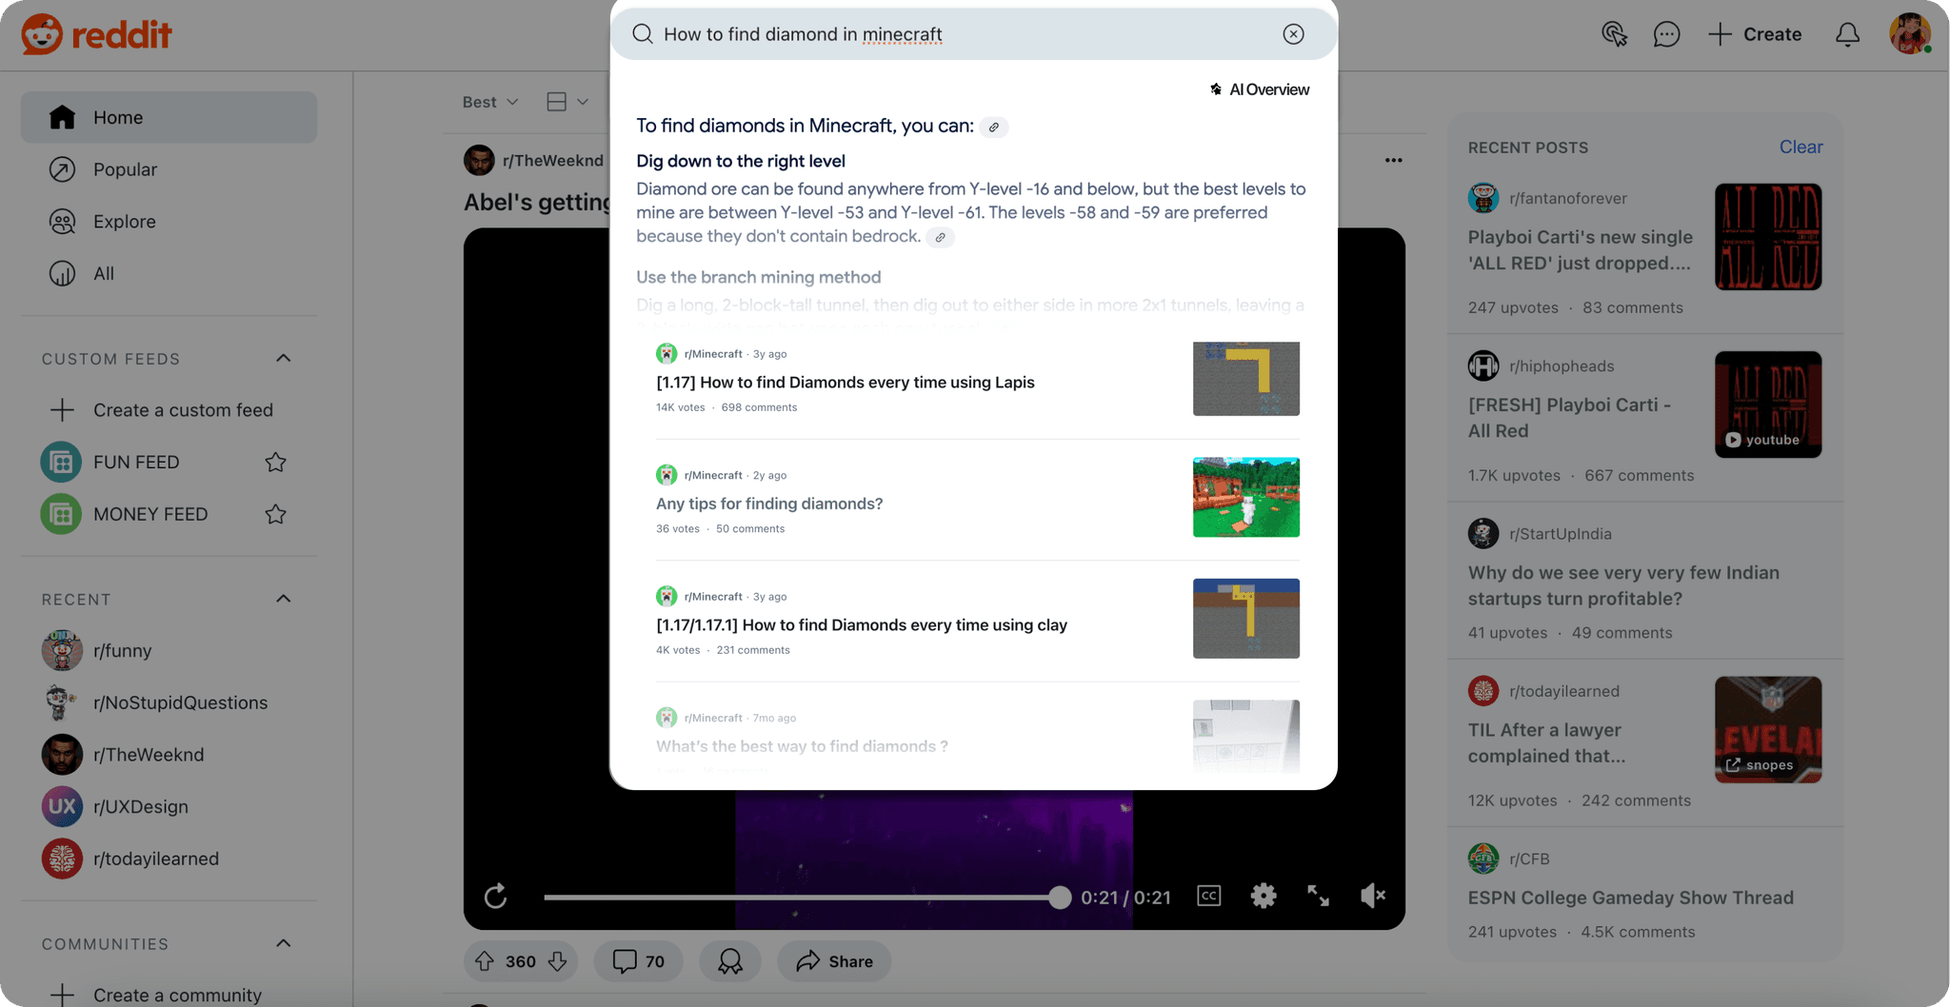1950x1007 pixels.
Task: Open 'How to find Diamonds every time using clay'
Action: [861, 625]
